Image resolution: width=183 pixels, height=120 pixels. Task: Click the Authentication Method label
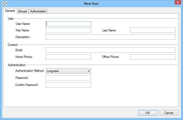pyautogui.click(x=30, y=71)
